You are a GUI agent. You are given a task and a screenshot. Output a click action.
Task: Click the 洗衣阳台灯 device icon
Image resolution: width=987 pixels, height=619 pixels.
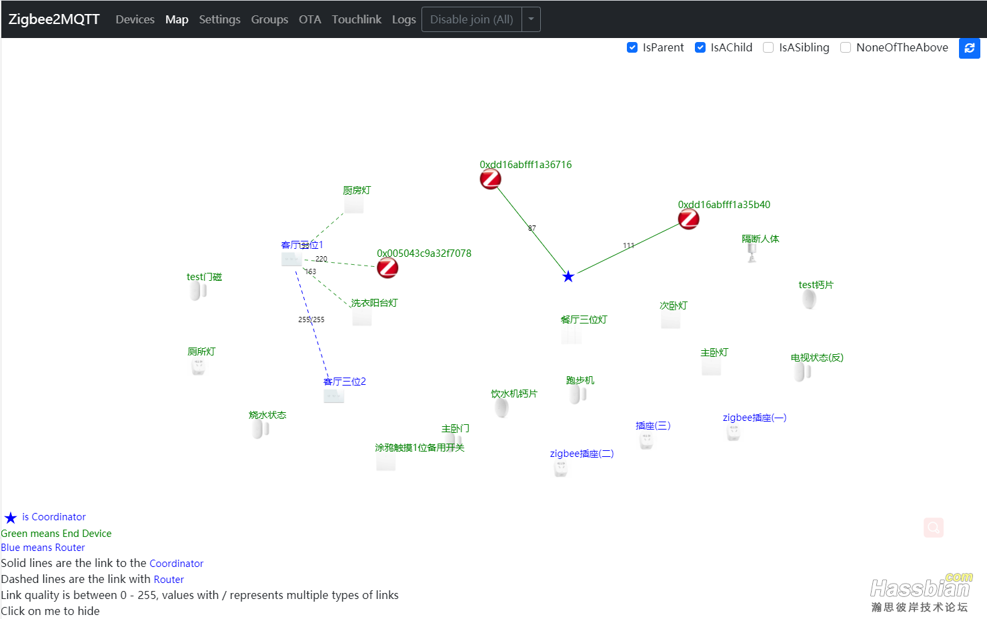tap(362, 316)
